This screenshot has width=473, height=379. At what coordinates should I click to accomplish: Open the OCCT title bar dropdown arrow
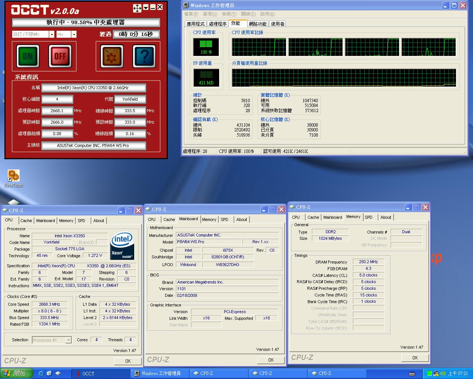146,7
